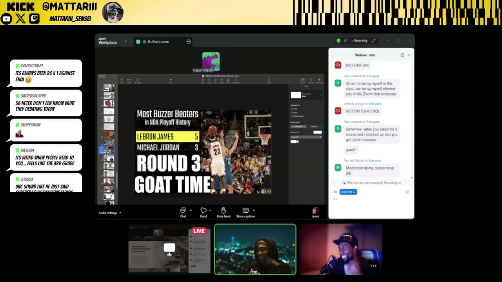The width and height of the screenshot is (502, 282).
Task: Open the Chat panel icon
Action: coord(183,210)
